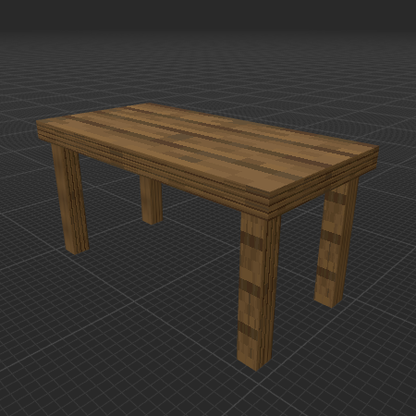Select the far right table leg
This screenshot has width=416, height=416.
[336, 243]
